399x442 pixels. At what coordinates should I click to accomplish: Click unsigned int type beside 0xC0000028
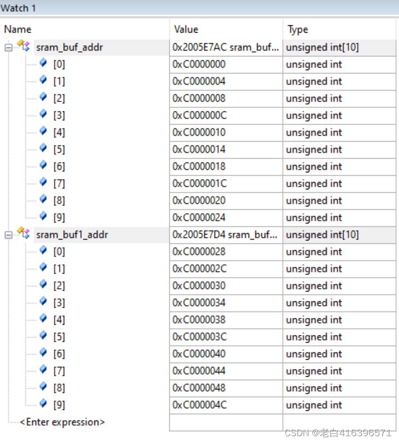tap(340, 252)
